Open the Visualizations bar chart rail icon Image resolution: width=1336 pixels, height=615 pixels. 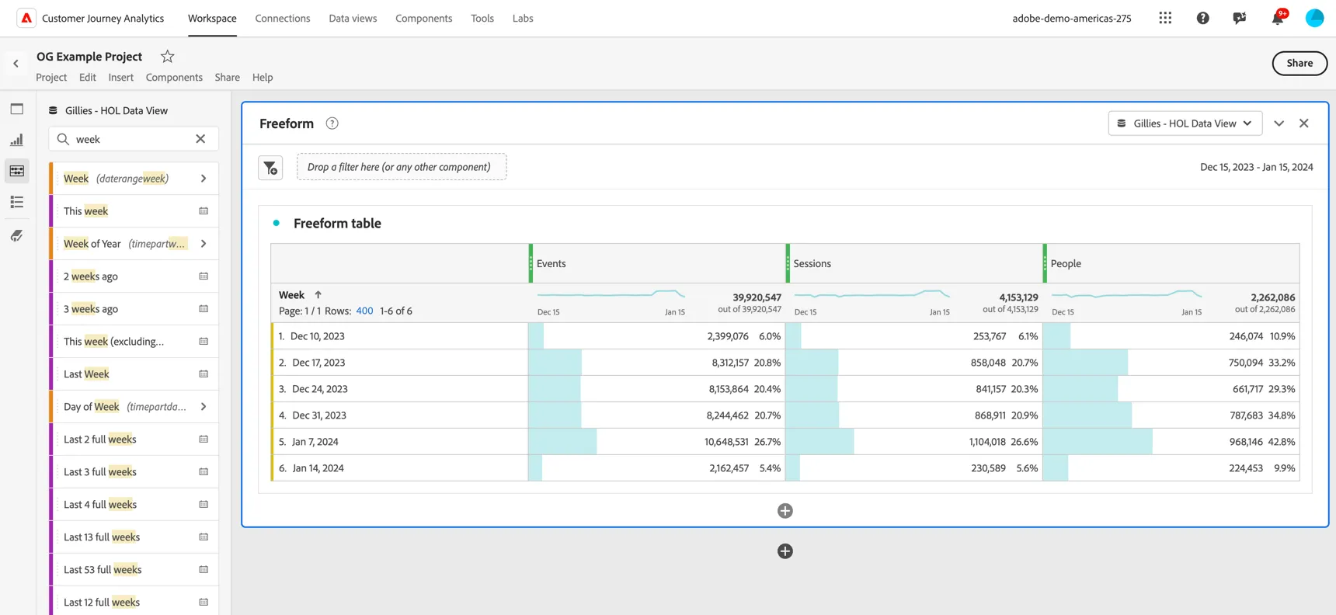coord(16,140)
